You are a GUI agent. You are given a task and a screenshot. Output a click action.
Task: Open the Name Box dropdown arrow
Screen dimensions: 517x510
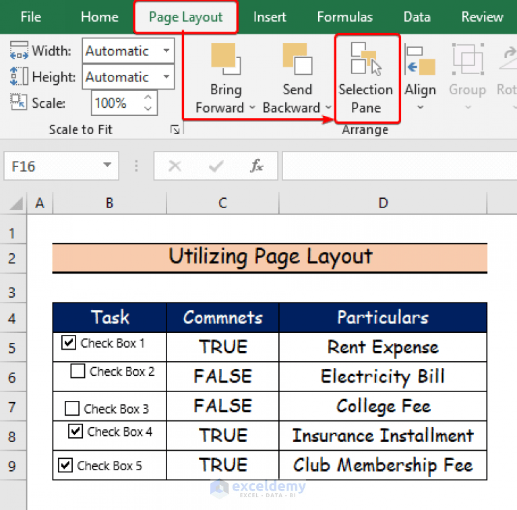pos(107,165)
